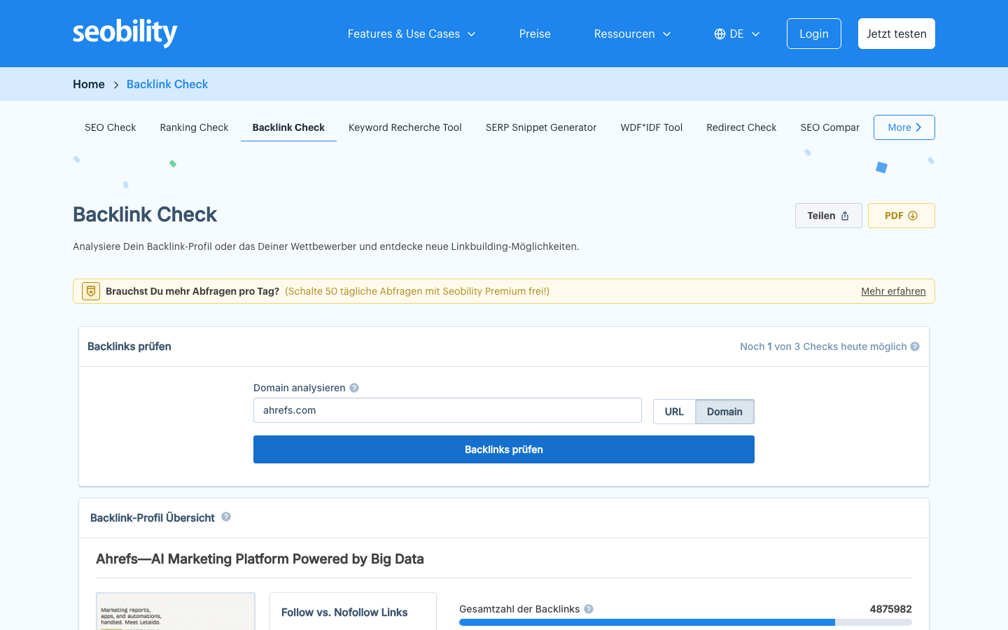Click the Login button
Viewport: 1008px width, 630px height.
click(814, 34)
